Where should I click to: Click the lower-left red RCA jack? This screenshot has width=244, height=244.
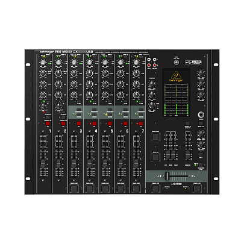point(149,65)
